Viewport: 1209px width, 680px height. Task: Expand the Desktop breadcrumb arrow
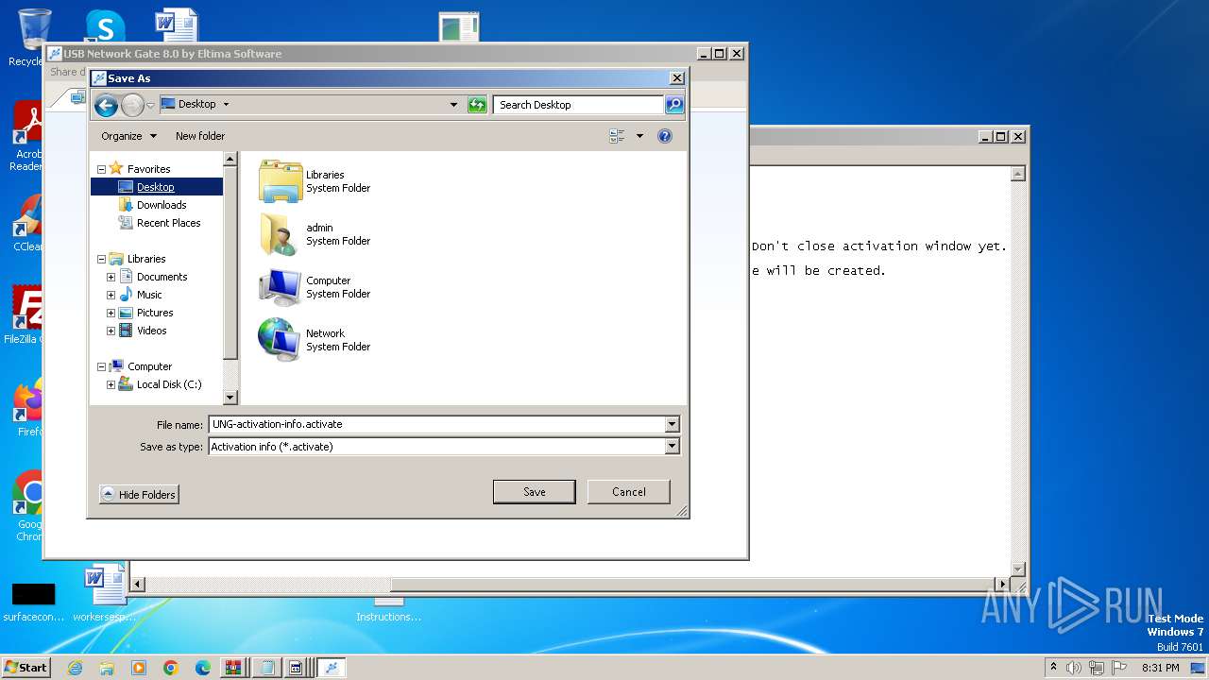point(226,104)
